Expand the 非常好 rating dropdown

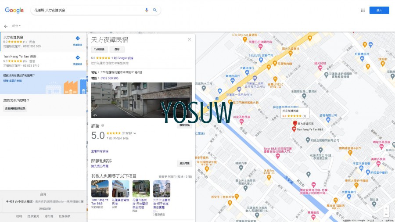135,133
